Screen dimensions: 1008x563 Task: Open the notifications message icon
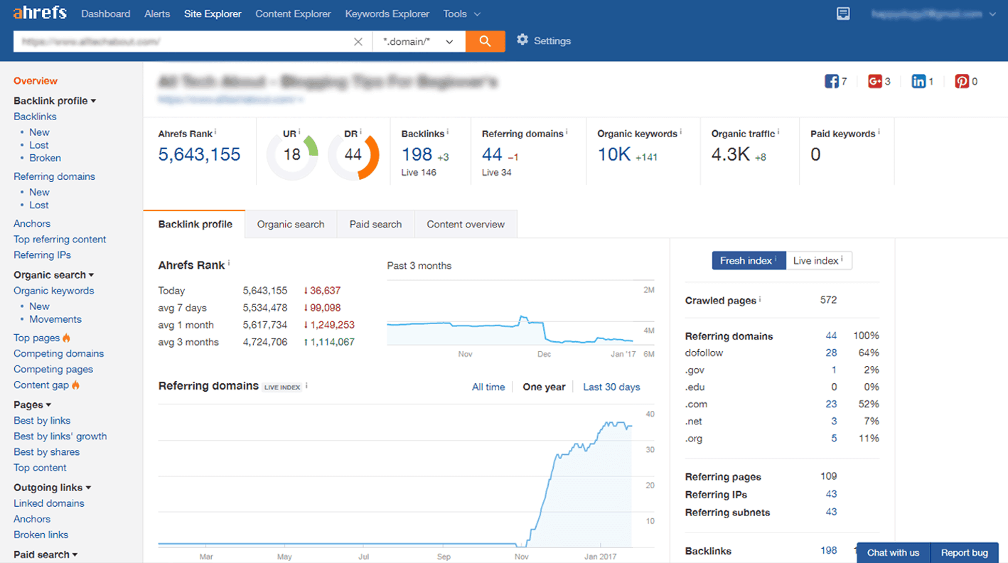tap(843, 14)
